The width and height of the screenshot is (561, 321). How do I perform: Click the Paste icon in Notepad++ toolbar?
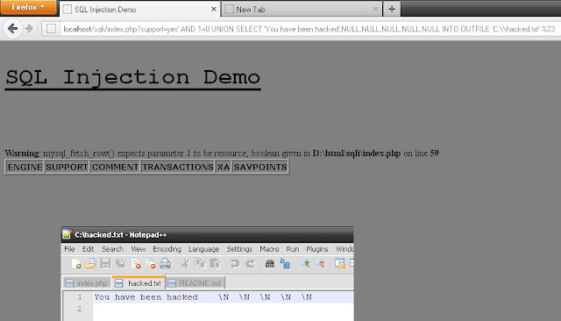215,264
